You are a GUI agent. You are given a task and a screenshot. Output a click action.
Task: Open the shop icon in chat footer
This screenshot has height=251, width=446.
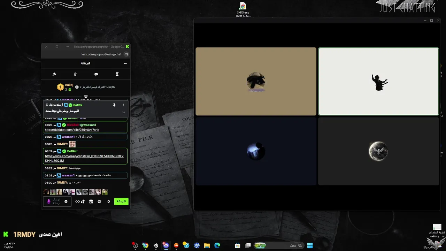tap(91, 201)
